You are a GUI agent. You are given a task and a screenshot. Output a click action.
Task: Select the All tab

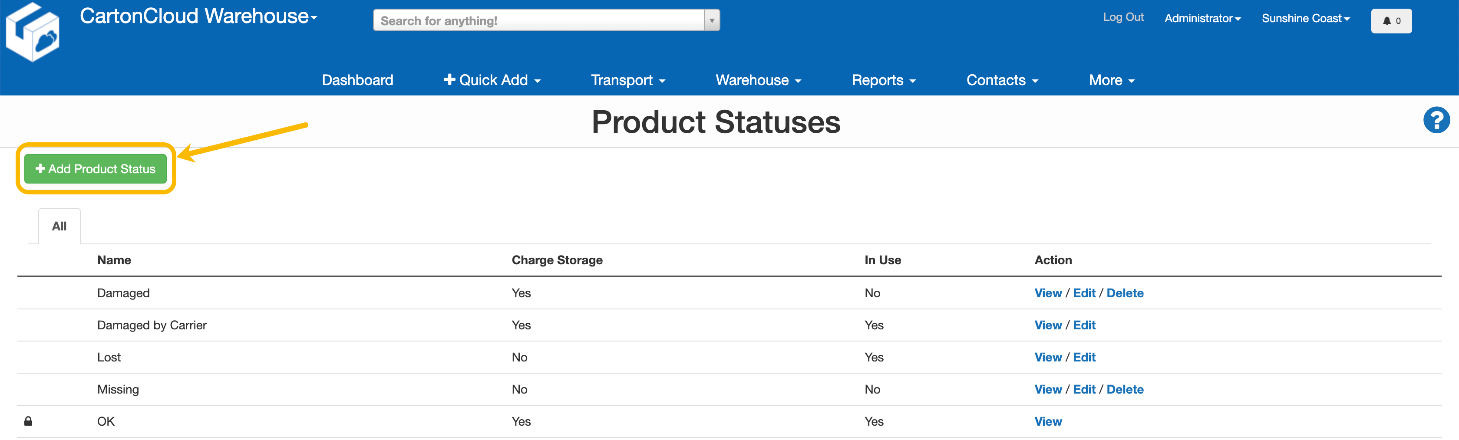[x=59, y=226]
